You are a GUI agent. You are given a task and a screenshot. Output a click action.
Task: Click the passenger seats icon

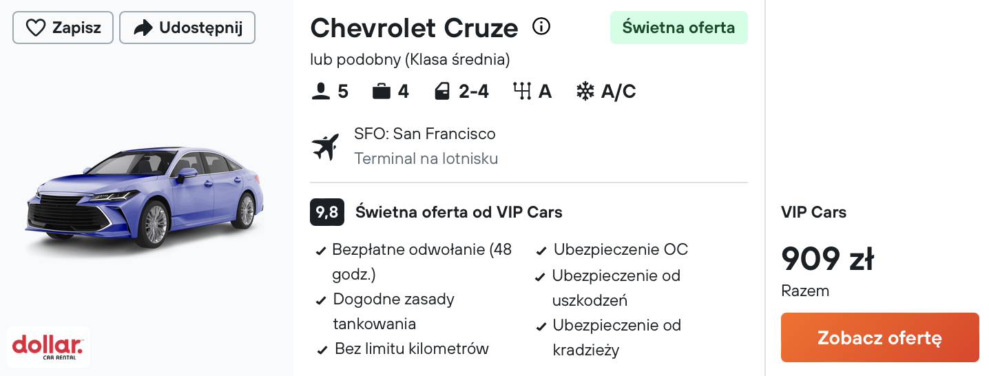pos(321,92)
